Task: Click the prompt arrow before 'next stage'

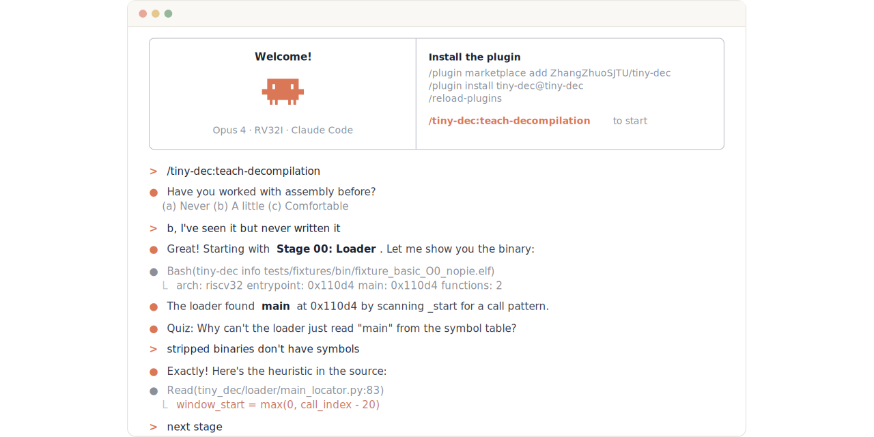Action: 154,427
